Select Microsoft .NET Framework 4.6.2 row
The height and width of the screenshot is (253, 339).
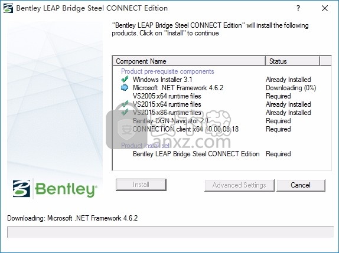tap(222, 88)
